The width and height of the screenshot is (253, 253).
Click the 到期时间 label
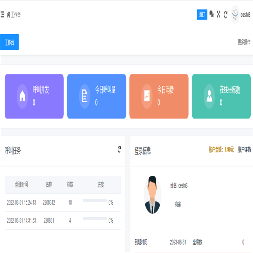coord(141,242)
